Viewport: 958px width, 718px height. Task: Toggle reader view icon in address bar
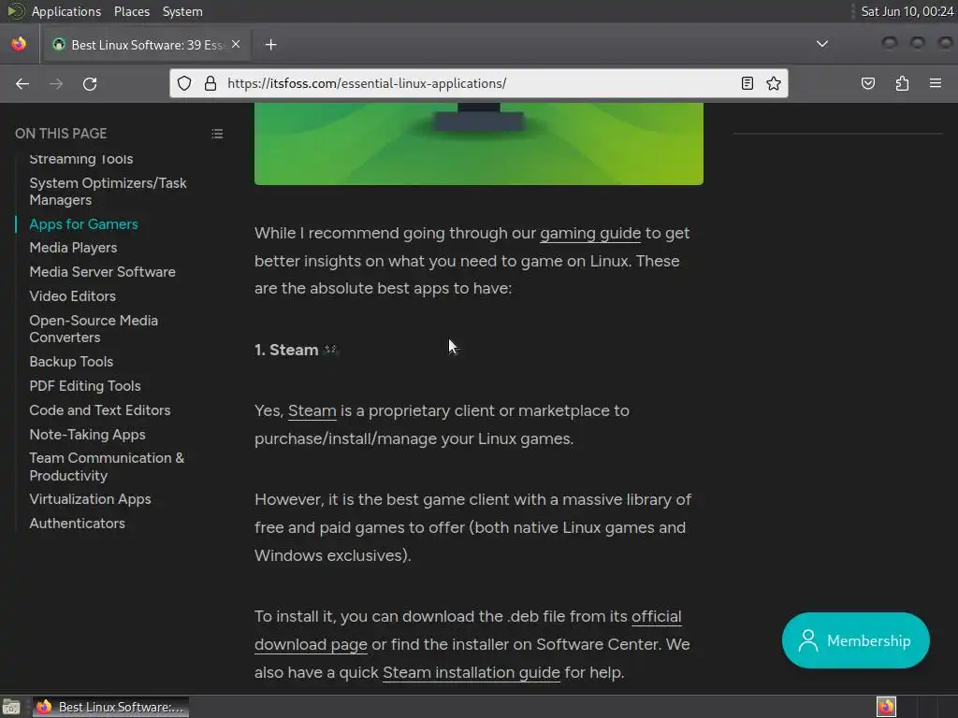pyautogui.click(x=748, y=83)
